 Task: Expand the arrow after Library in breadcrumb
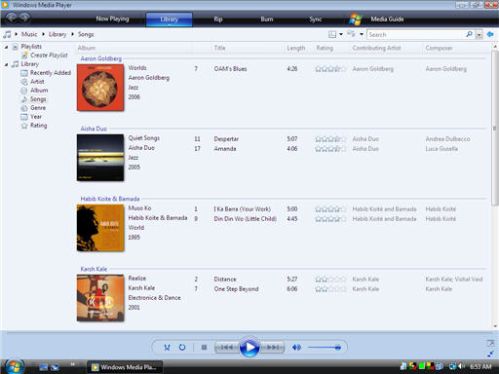pyautogui.click(x=72, y=34)
